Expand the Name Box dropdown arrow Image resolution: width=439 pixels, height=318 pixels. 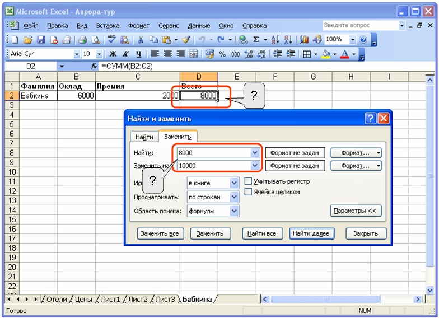[62, 66]
